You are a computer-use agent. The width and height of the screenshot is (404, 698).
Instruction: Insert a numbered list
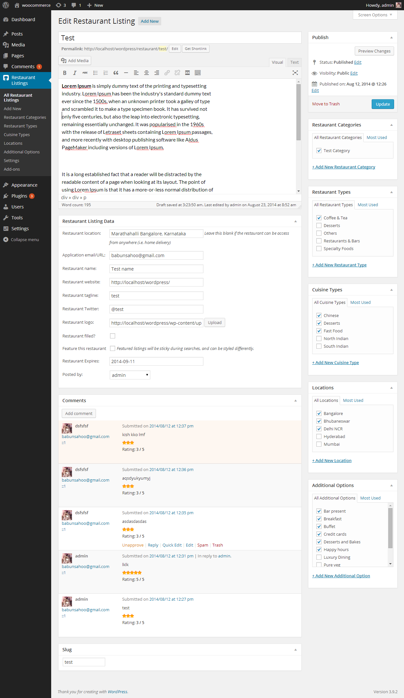click(x=106, y=73)
